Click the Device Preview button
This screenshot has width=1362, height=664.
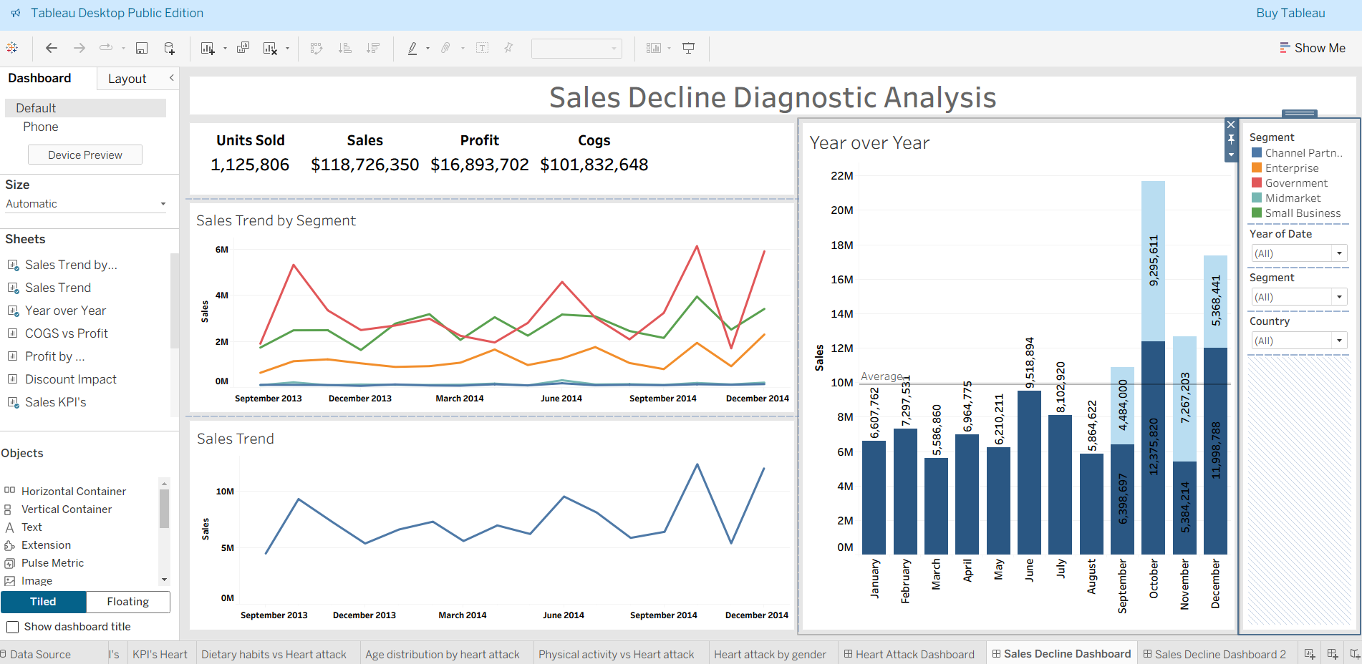85,155
